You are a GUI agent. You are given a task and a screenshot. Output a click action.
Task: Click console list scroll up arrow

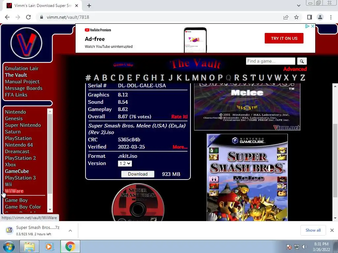50,111
